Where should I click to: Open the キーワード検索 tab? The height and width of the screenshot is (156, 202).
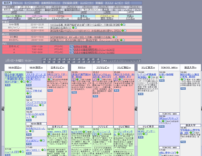[32, 3]
